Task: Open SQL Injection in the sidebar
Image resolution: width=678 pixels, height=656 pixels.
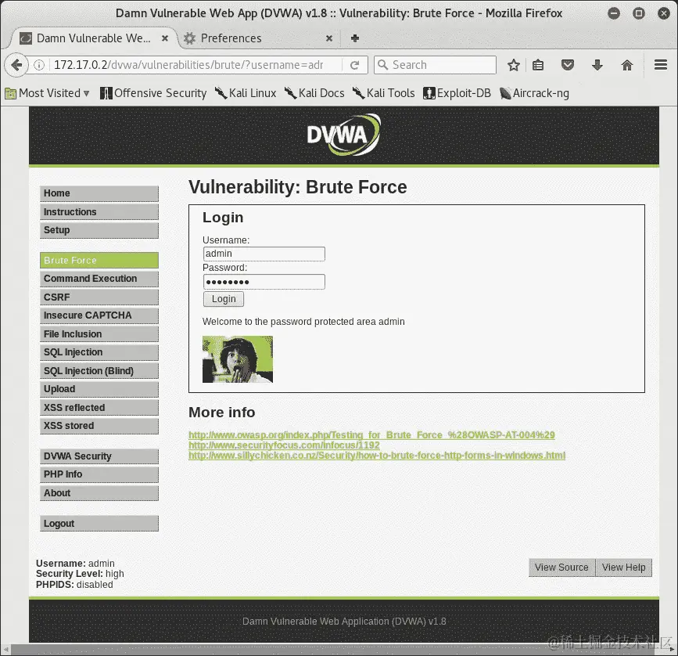Action: pos(99,352)
